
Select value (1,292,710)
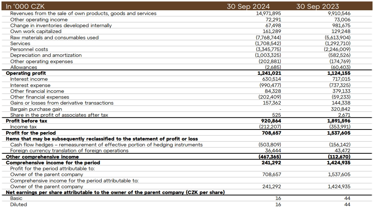[x=338, y=43]
